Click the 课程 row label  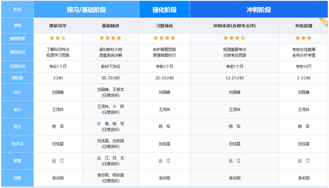click(17, 25)
